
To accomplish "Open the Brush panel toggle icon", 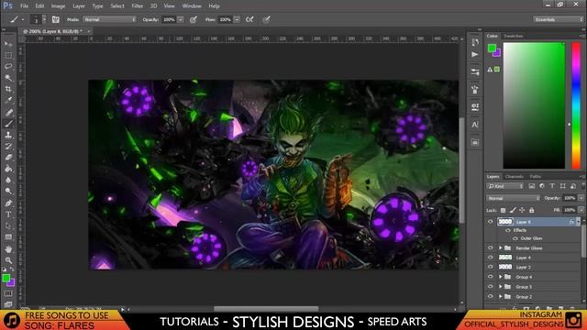I will click(55, 19).
